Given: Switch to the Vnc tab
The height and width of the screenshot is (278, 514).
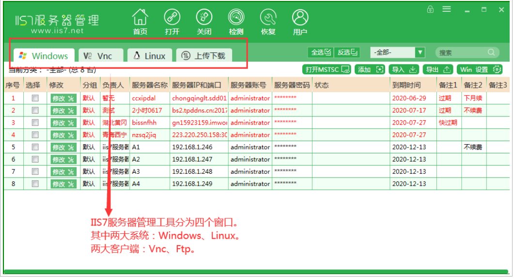Looking at the screenshot, I should click(x=101, y=55).
